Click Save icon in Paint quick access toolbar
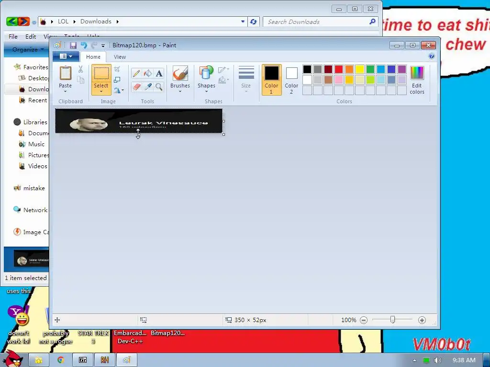The height and width of the screenshot is (367, 490). [x=73, y=45]
